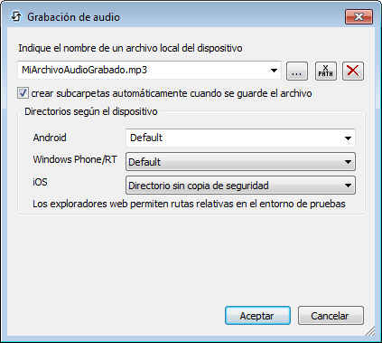Click the Aceptar button
The height and width of the screenshot is (343, 382).
coord(257,316)
